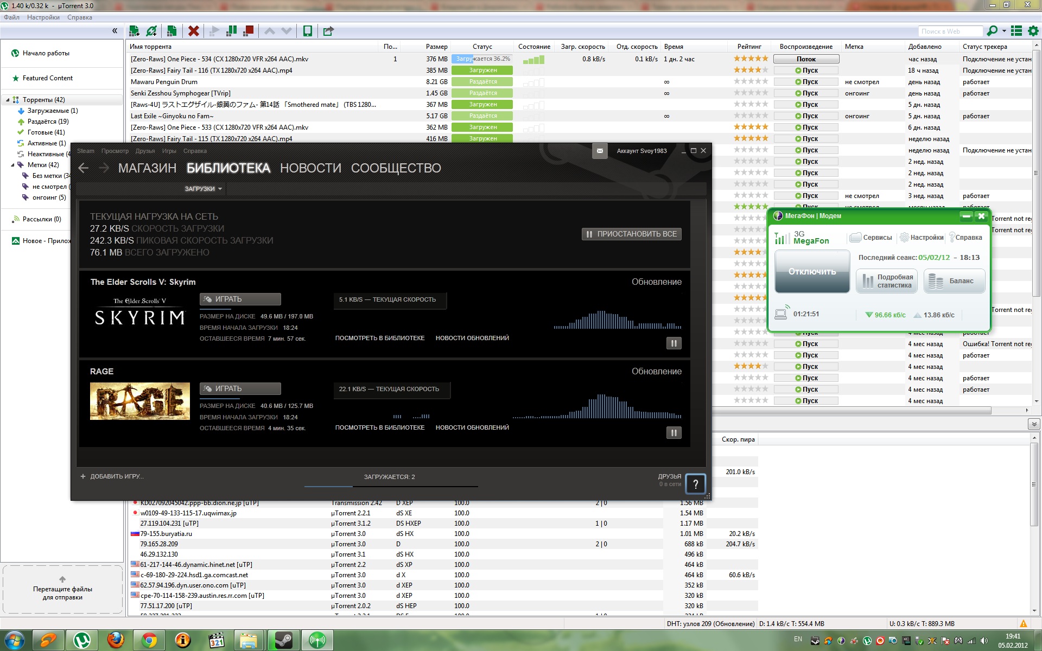Collapse the uTorrent sidebar with double chevron
1042x651 pixels.
pos(115,31)
